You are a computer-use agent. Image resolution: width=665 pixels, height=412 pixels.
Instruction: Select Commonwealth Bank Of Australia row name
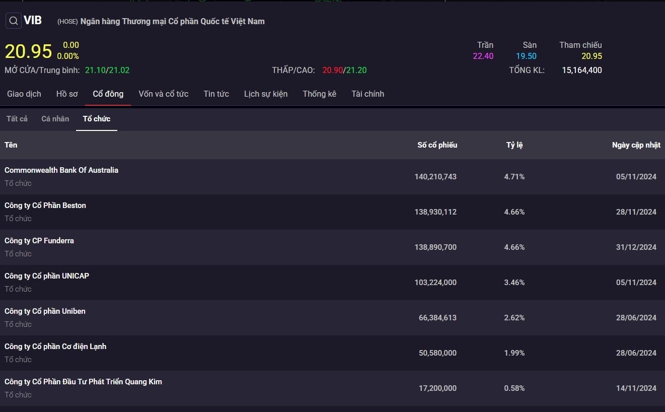click(x=61, y=170)
